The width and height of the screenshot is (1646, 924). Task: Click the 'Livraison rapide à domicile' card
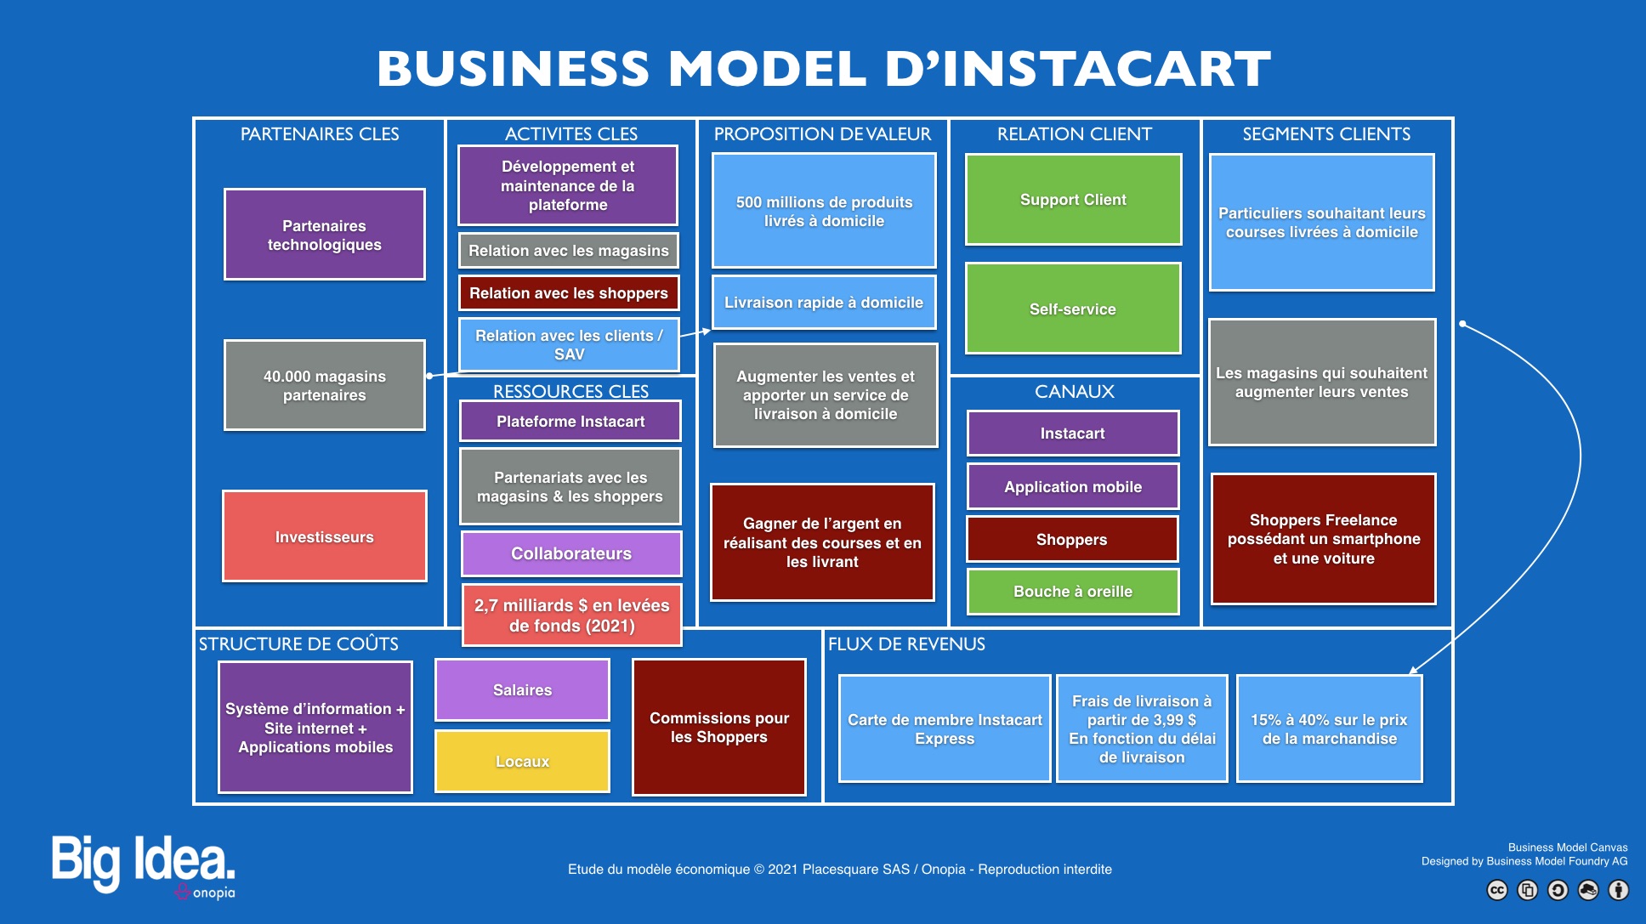pyautogui.click(x=824, y=303)
